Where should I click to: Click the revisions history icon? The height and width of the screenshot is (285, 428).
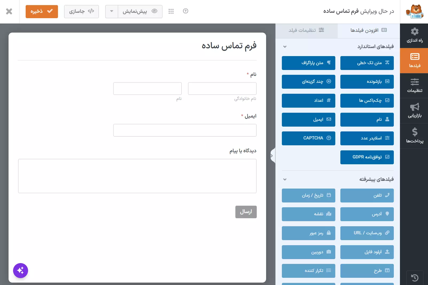(x=415, y=278)
